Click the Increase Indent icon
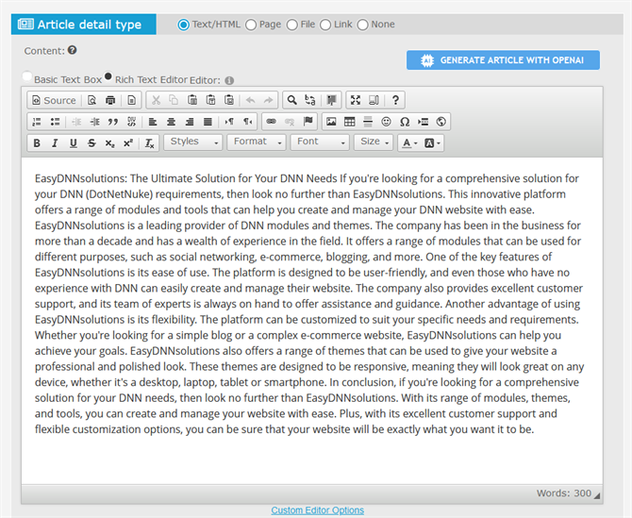The width and height of the screenshot is (632, 518). 94,122
